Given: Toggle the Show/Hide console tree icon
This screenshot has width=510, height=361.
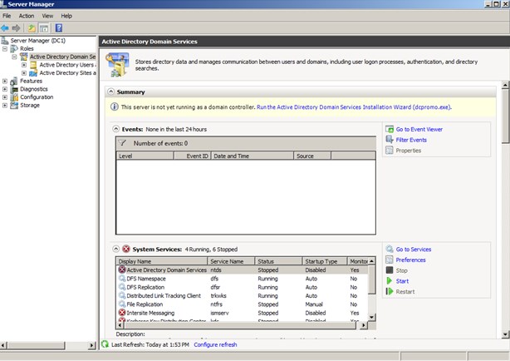Looking at the screenshot, I should point(43,28).
